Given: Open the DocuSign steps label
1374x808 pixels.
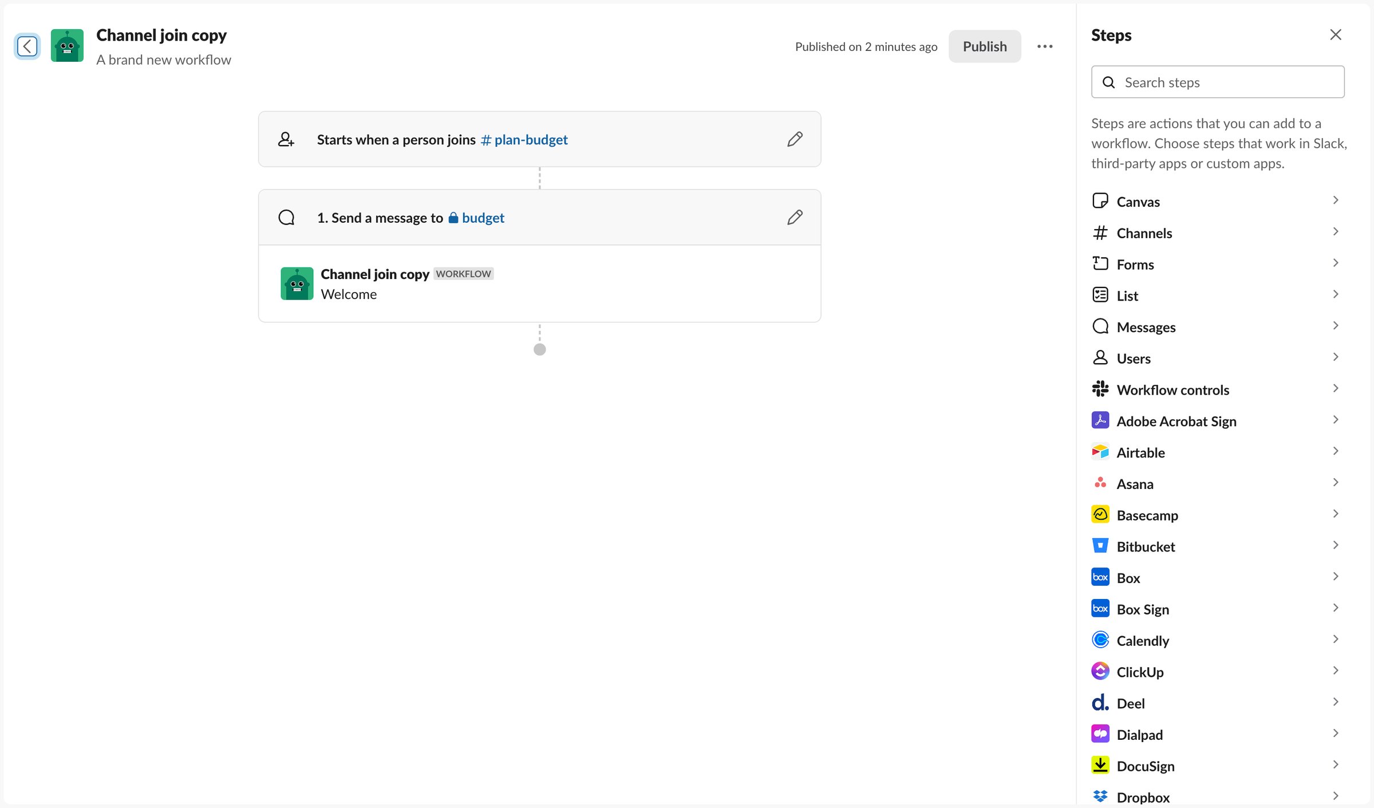Looking at the screenshot, I should point(1146,766).
